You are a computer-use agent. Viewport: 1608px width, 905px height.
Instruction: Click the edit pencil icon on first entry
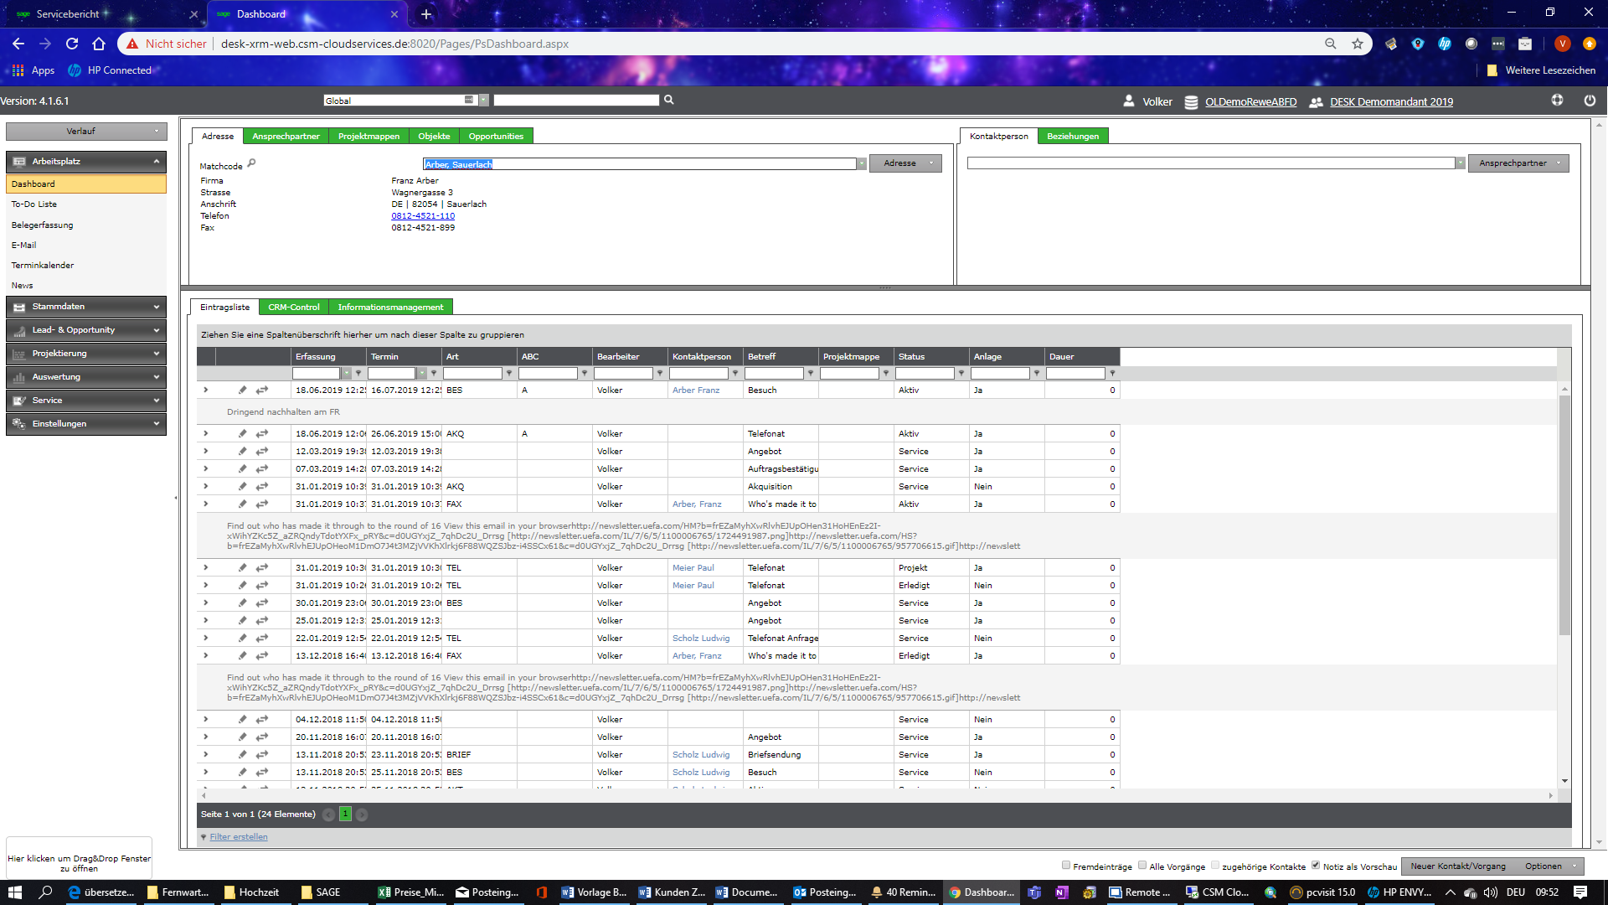coord(242,389)
